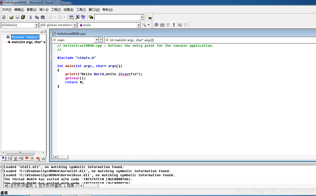Click the Save All icon
Image resolution: width=316 pixels, height=196 pixels.
[23, 17]
